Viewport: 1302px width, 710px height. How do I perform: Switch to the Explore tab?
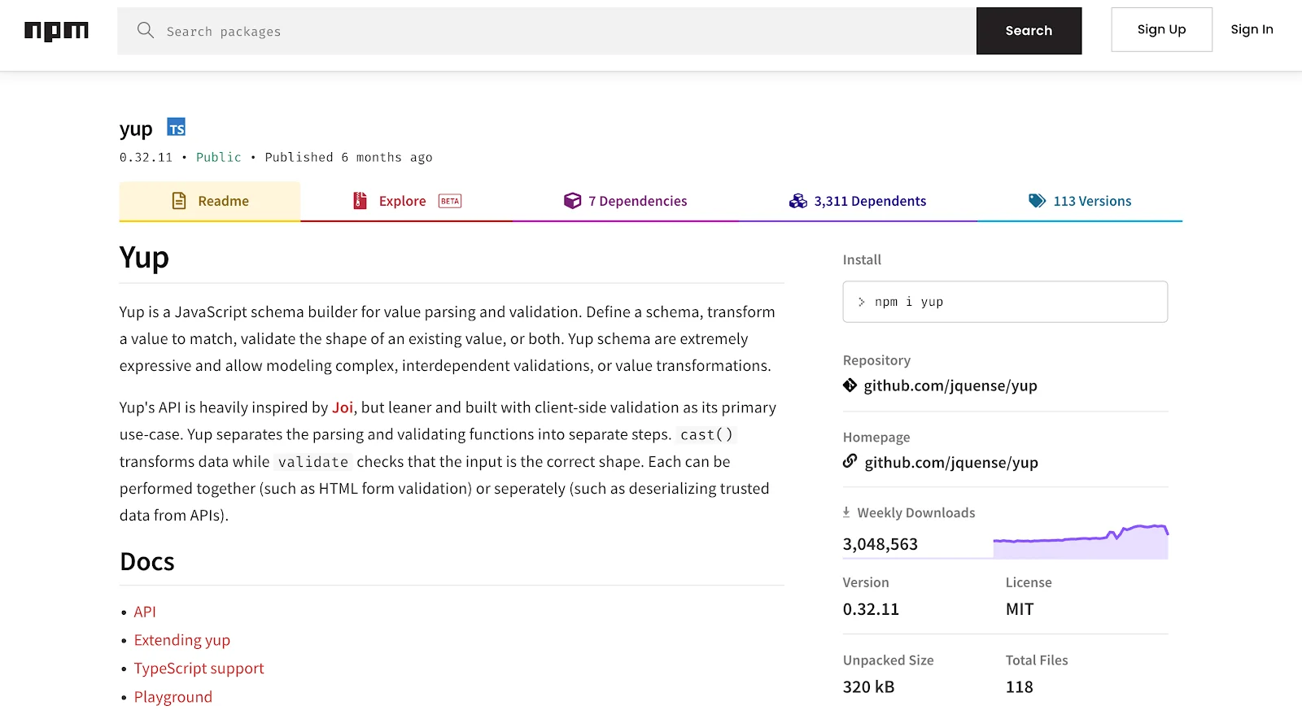point(406,201)
